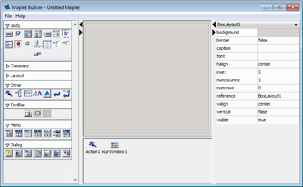Collapse the Dialog palette section
Screen dimensions: 303x187
(x=8, y=145)
